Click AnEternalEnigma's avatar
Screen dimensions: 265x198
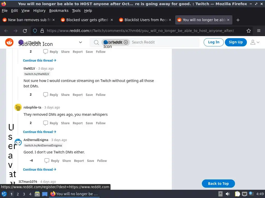point(18,142)
